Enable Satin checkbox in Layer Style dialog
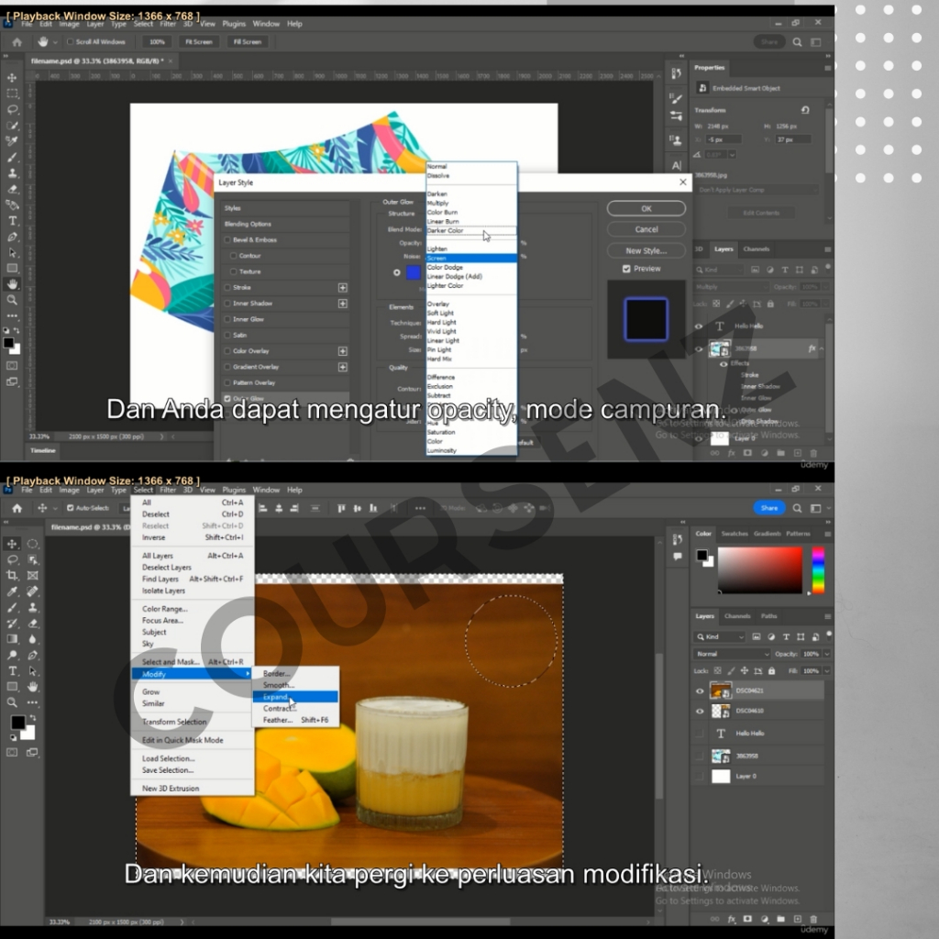939x939 pixels. (x=227, y=335)
